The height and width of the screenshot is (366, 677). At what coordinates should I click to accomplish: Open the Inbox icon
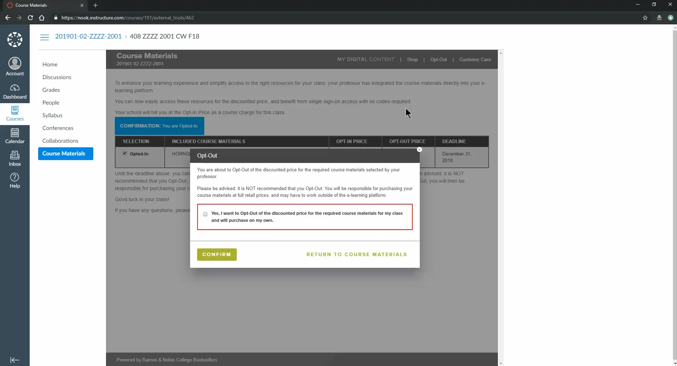(14, 158)
